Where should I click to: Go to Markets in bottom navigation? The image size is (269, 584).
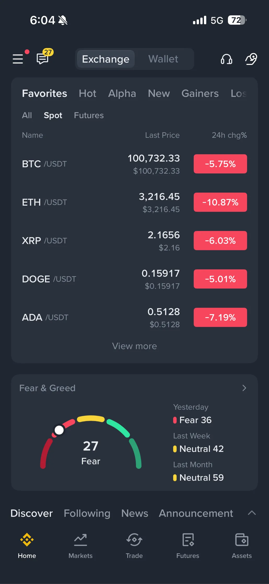81,546
